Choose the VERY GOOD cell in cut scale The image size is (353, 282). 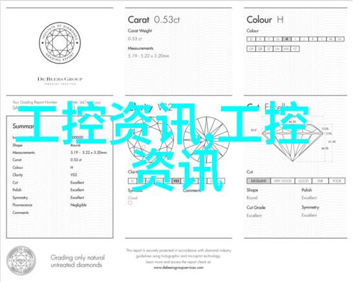point(283,181)
